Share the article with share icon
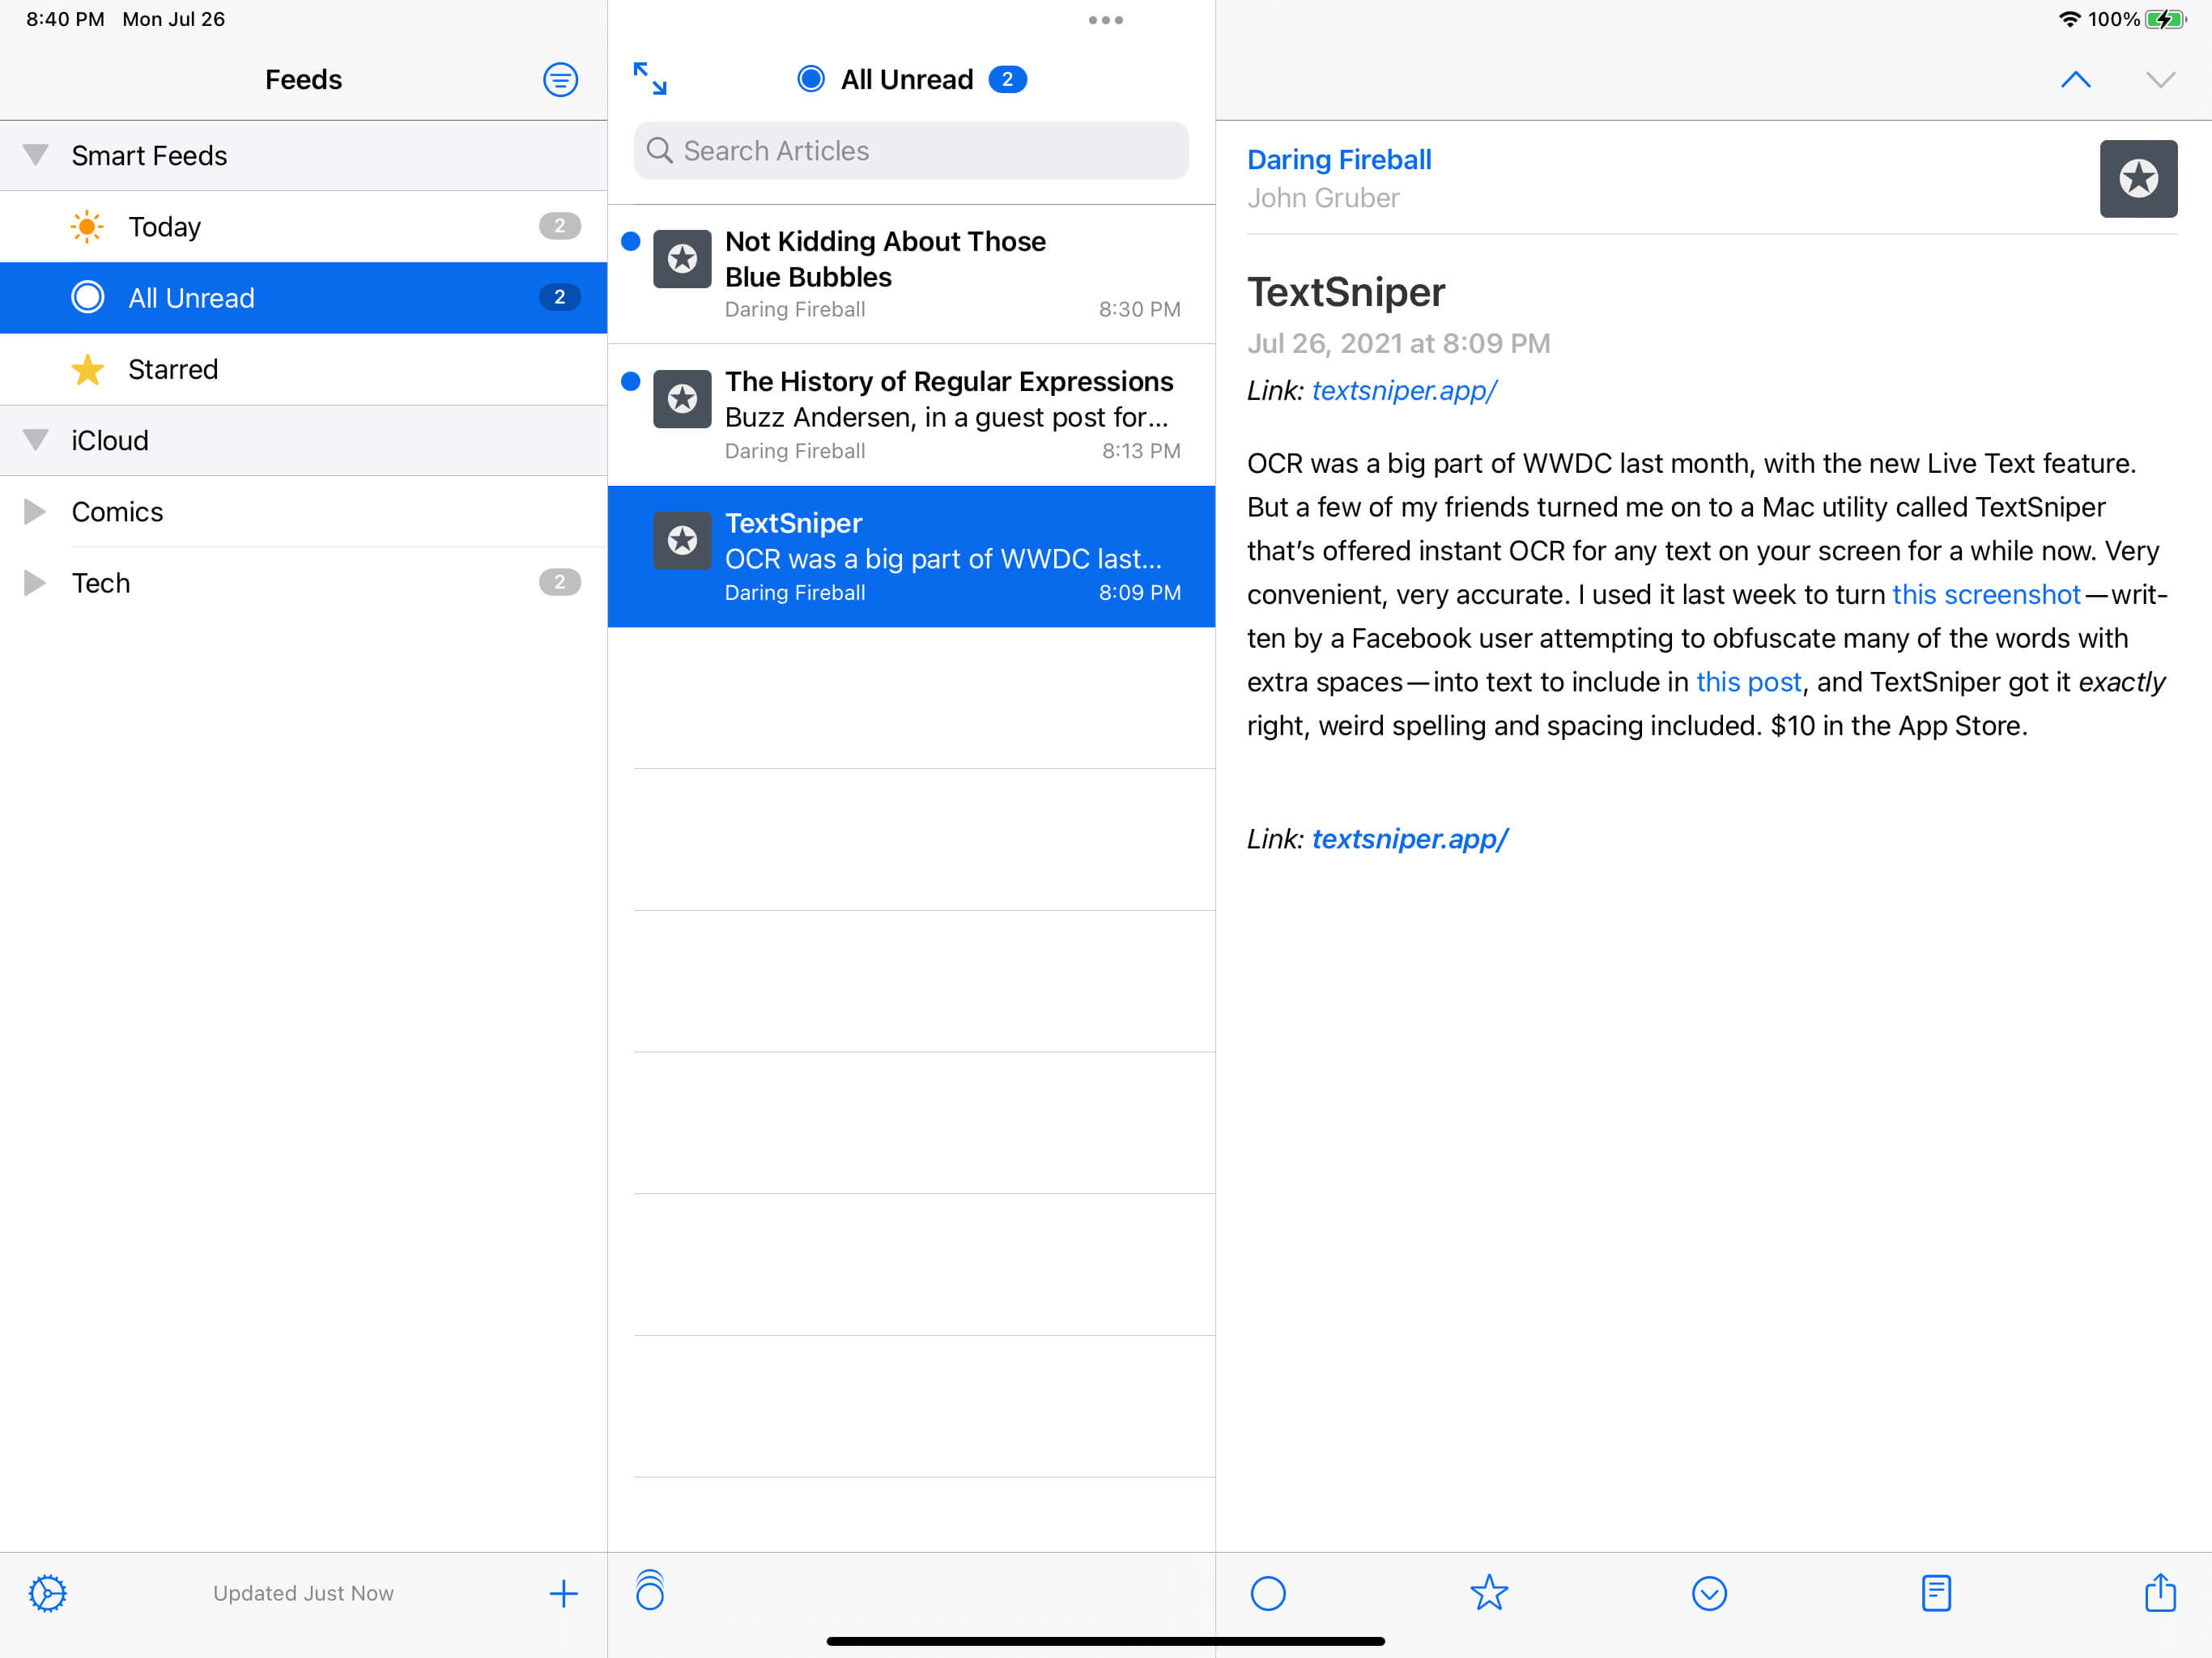2212x1658 pixels. click(x=2160, y=1592)
